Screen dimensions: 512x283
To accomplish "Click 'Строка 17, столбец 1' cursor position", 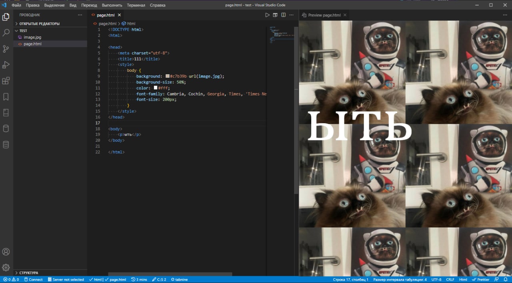I will (x=351, y=279).
